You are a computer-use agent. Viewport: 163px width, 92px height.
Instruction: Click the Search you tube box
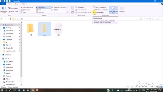pos(153,19)
